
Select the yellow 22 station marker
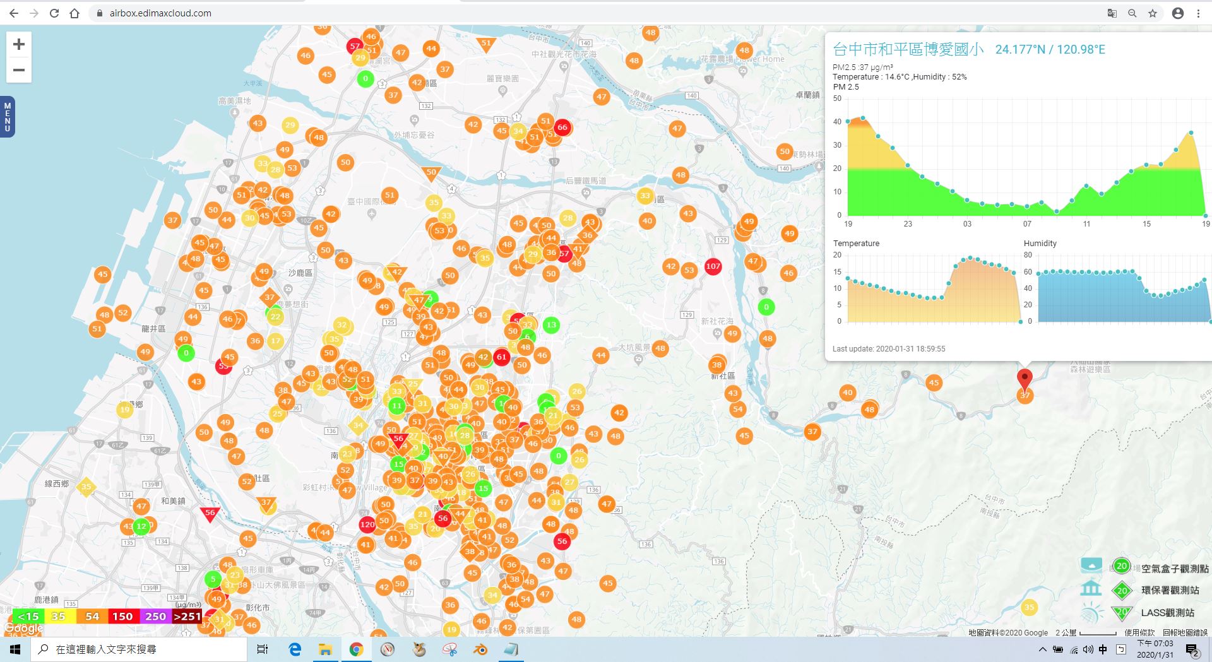[x=275, y=317]
